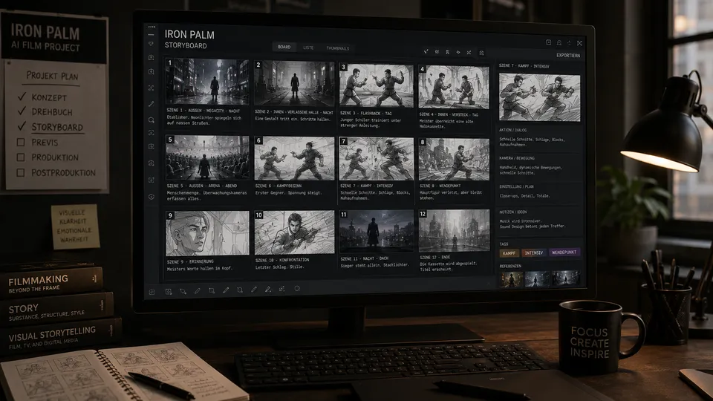This screenshot has height=401, width=713.
Task: Select storyboard frame number 12
Action: pos(454,231)
